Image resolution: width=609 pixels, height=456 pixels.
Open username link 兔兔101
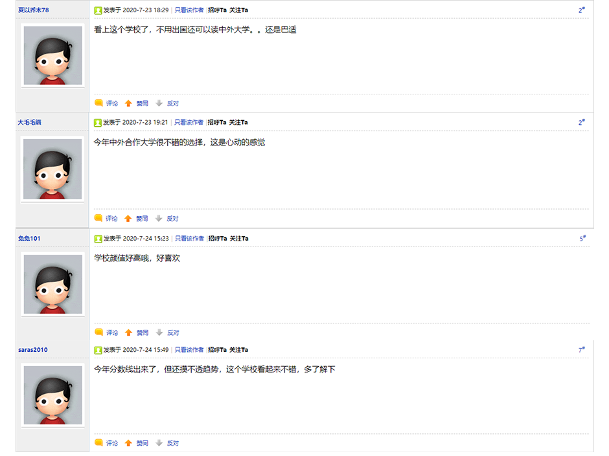(x=29, y=239)
